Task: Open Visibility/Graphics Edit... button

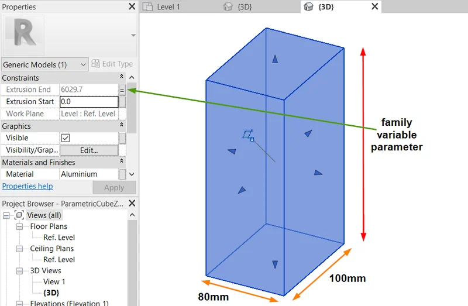Action: (x=90, y=150)
